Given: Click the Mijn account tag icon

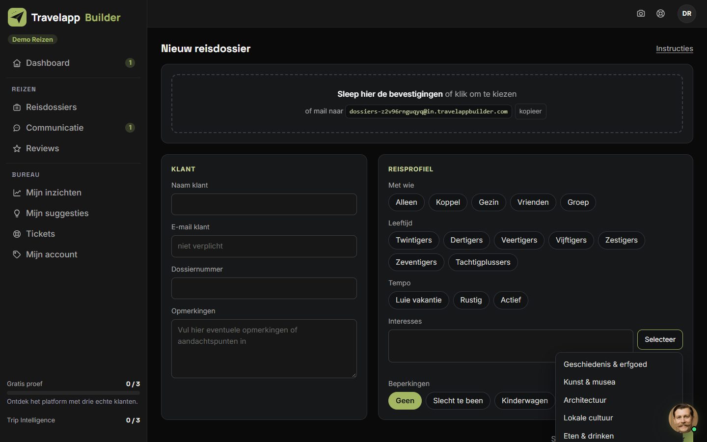Looking at the screenshot, I should 17,254.
